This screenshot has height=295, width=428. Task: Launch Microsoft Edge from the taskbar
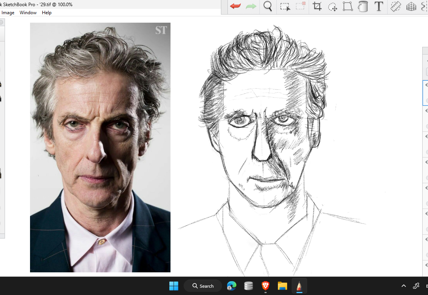pyautogui.click(x=231, y=286)
